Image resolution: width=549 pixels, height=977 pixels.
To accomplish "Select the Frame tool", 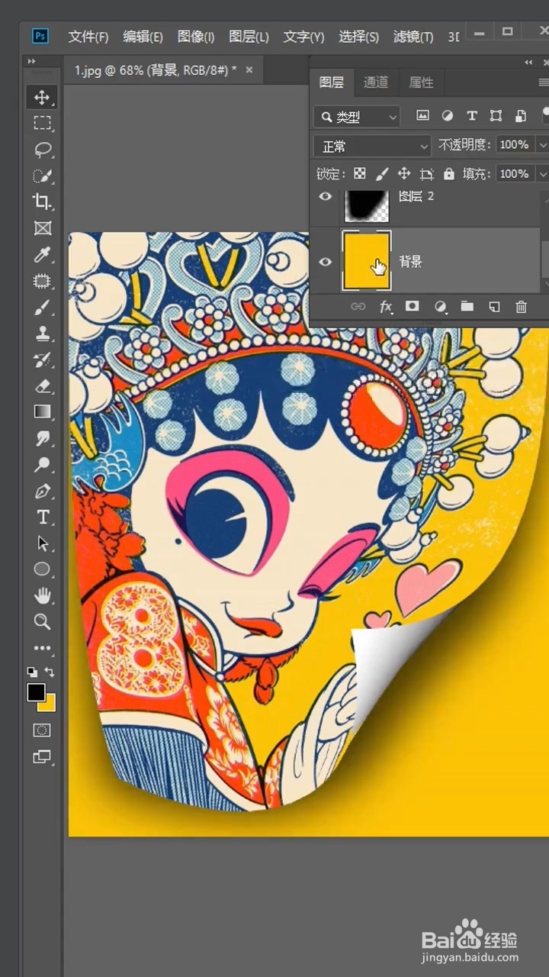I will (x=42, y=228).
